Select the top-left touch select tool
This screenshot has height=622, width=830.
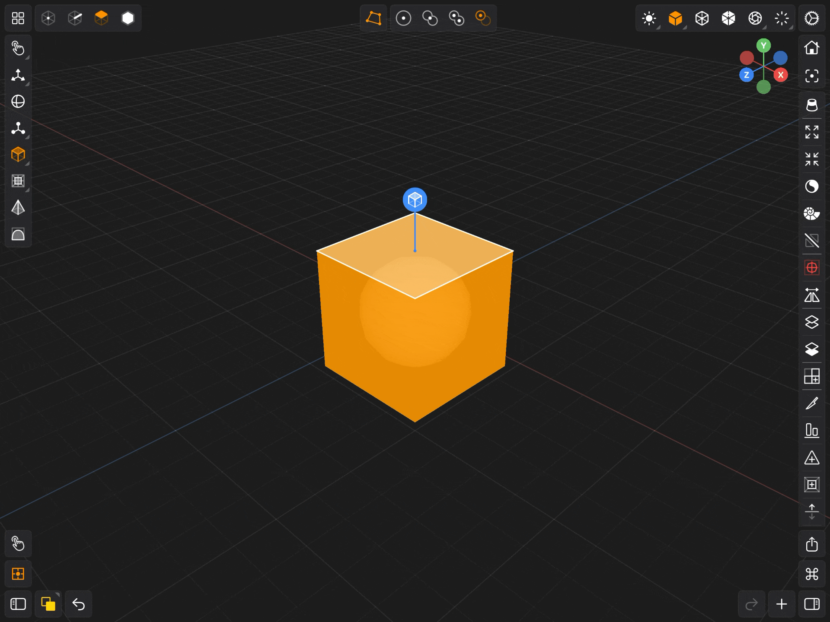18,48
